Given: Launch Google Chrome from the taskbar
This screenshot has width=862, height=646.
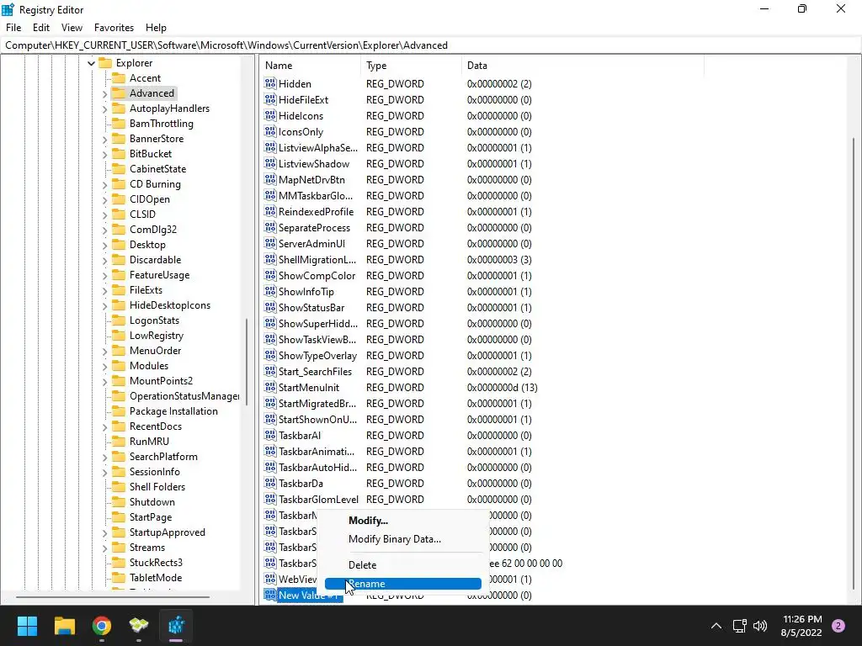Looking at the screenshot, I should coord(102,626).
